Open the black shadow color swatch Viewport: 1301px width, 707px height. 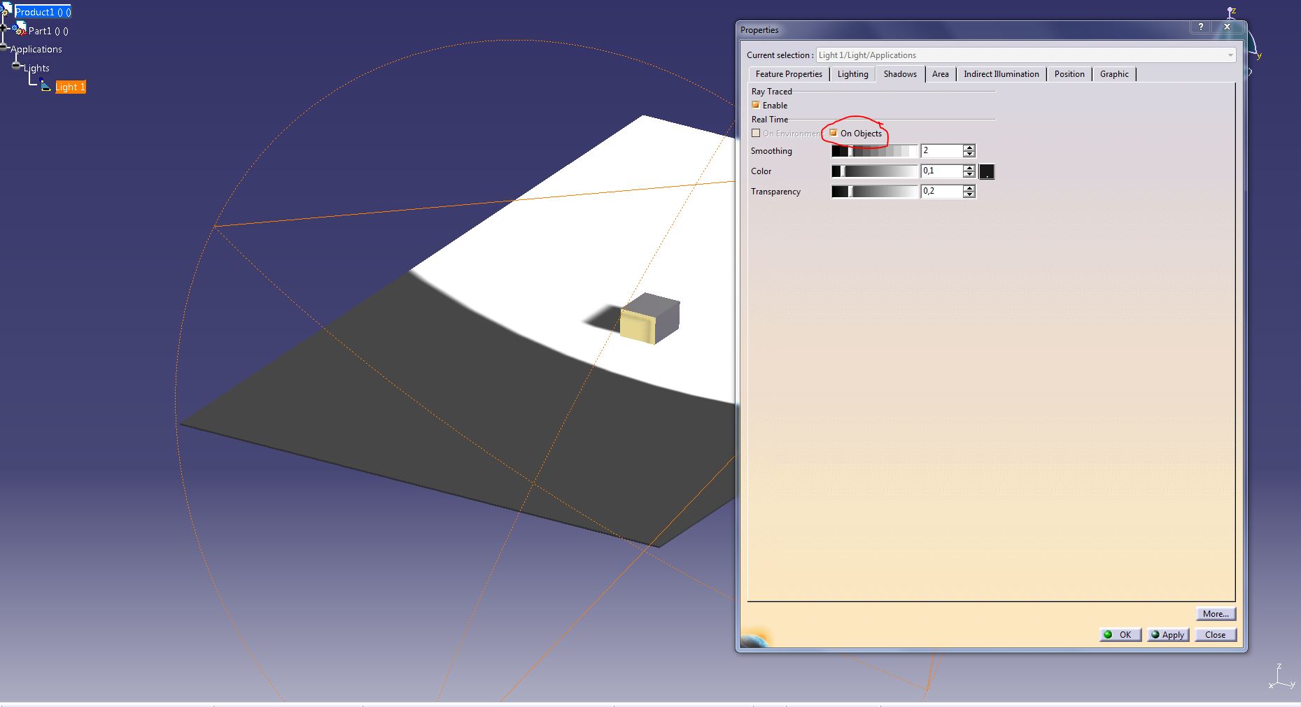[986, 171]
